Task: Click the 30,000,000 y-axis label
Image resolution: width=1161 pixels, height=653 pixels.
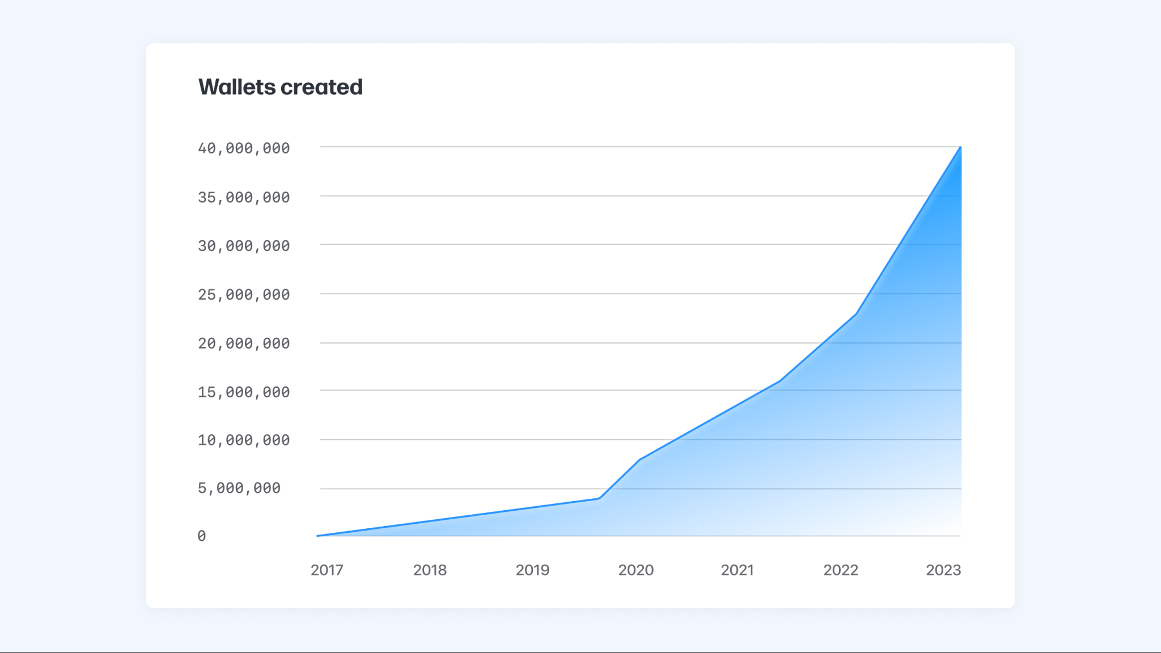Action: pyautogui.click(x=244, y=245)
